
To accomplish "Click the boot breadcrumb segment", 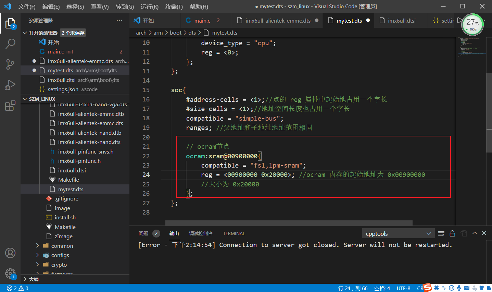I will (176, 33).
